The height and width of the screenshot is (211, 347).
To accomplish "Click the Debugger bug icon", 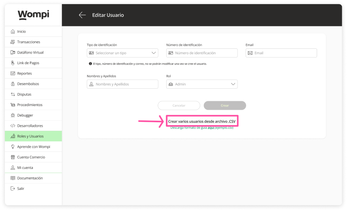I will [x=13, y=115].
